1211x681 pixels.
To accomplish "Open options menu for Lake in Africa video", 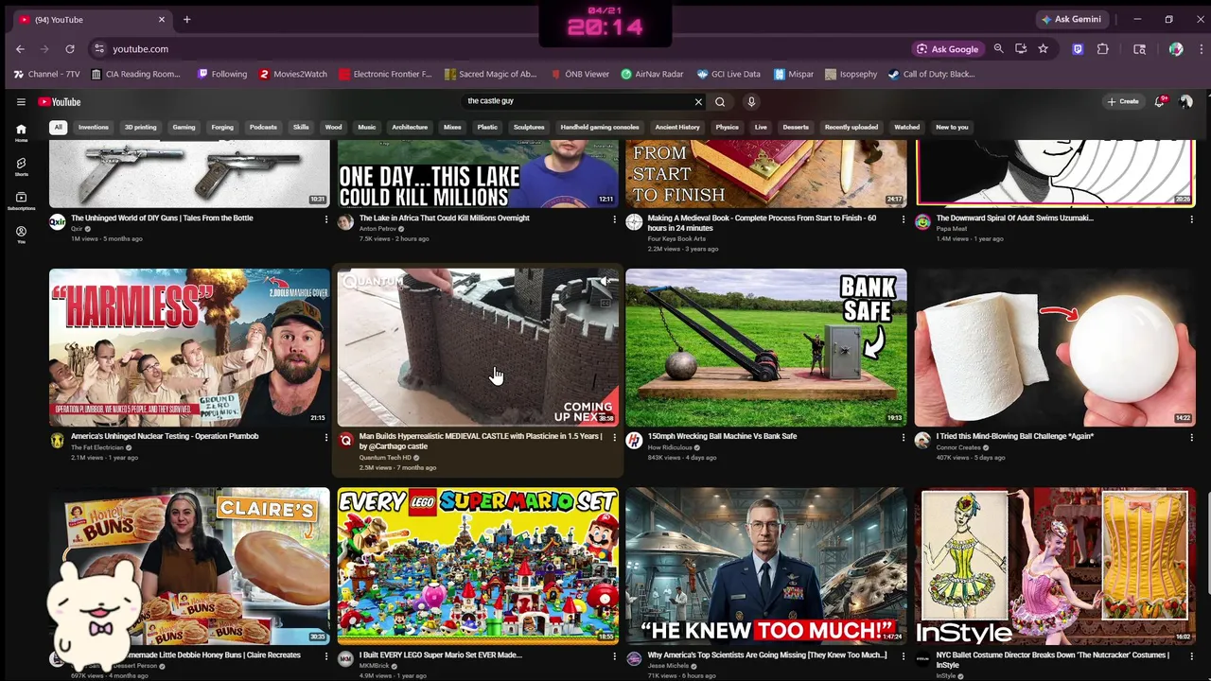I will (614, 219).
